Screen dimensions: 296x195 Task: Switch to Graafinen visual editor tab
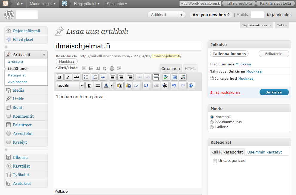(171, 68)
